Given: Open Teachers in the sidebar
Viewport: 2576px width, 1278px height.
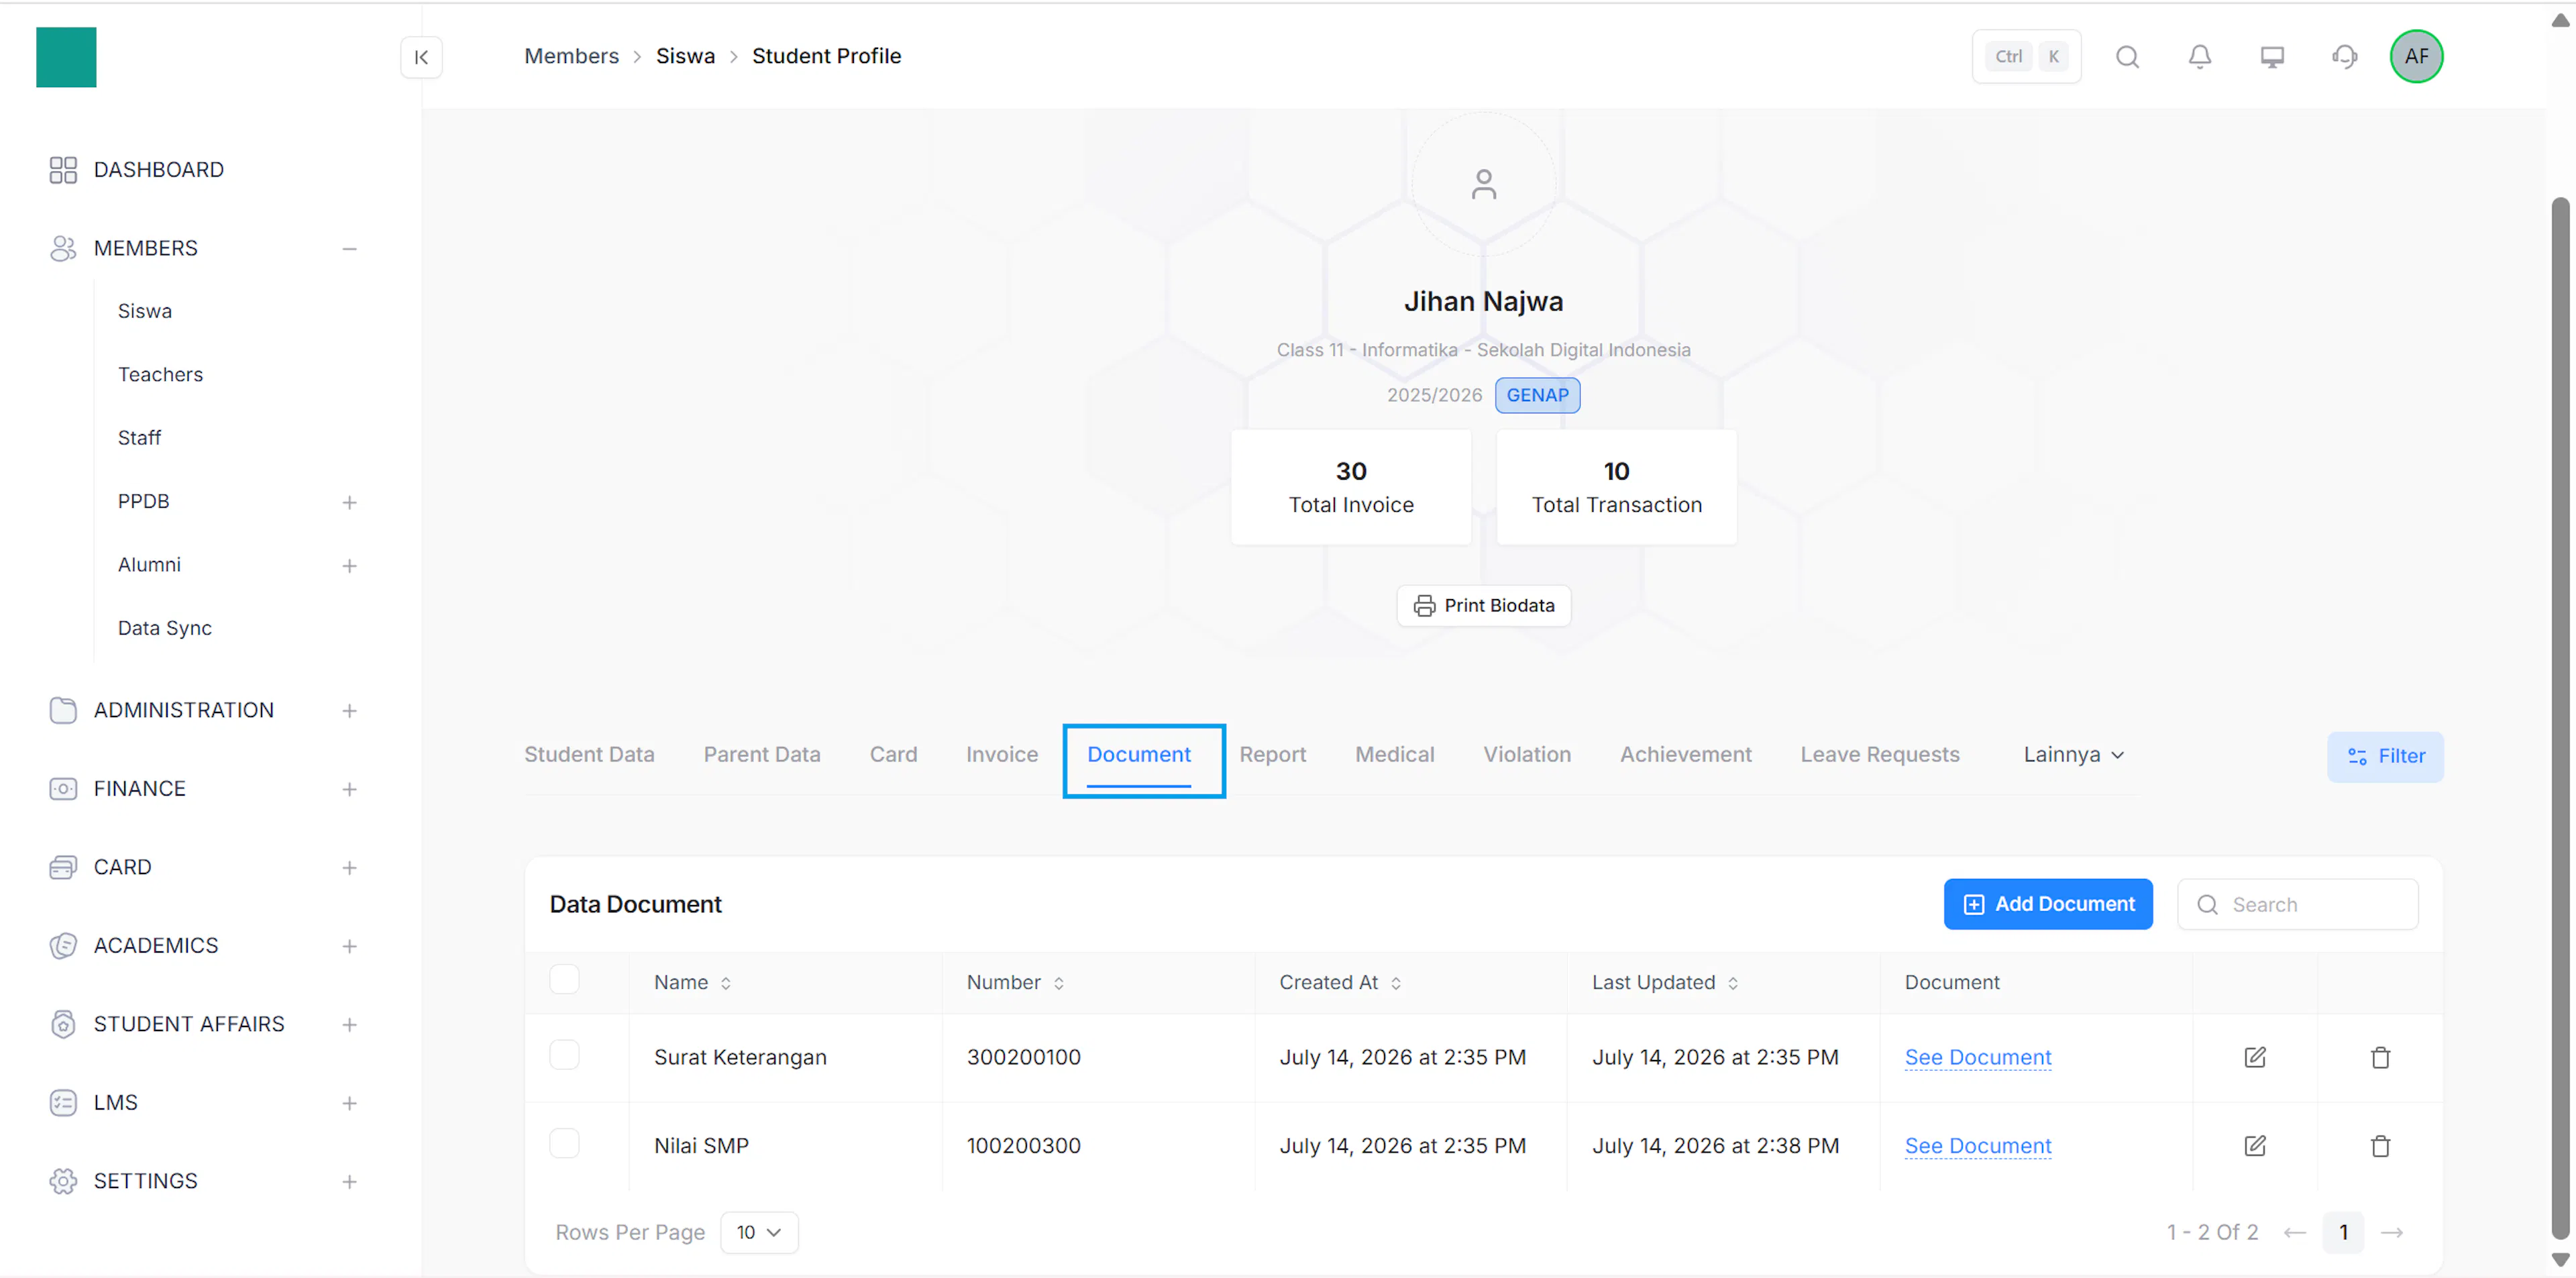Looking at the screenshot, I should pos(160,374).
